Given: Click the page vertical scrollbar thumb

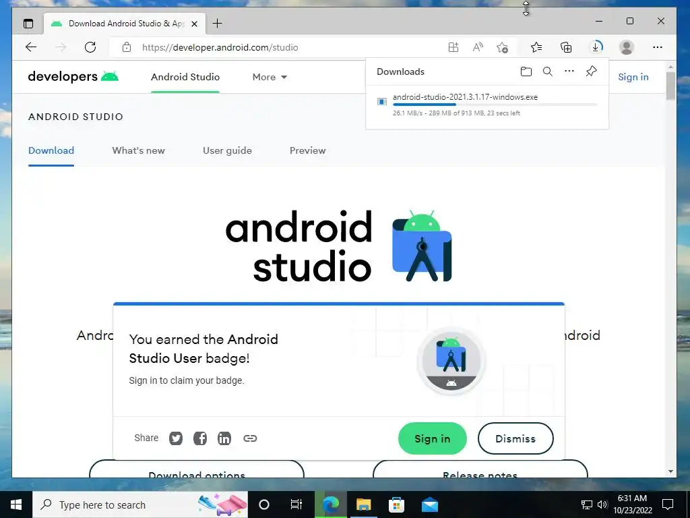Looking at the screenshot, I should 670,86.
